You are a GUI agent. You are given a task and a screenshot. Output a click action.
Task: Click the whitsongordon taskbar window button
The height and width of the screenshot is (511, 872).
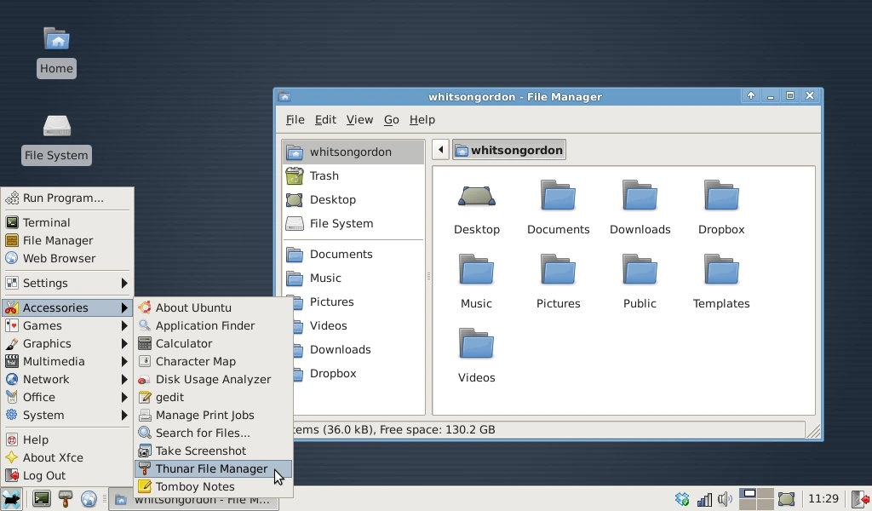[x=193, y=499]
